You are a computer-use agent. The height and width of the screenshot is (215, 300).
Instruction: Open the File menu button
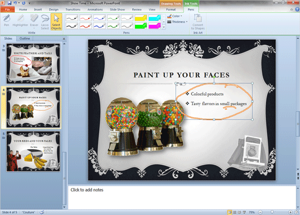point(7,9)
